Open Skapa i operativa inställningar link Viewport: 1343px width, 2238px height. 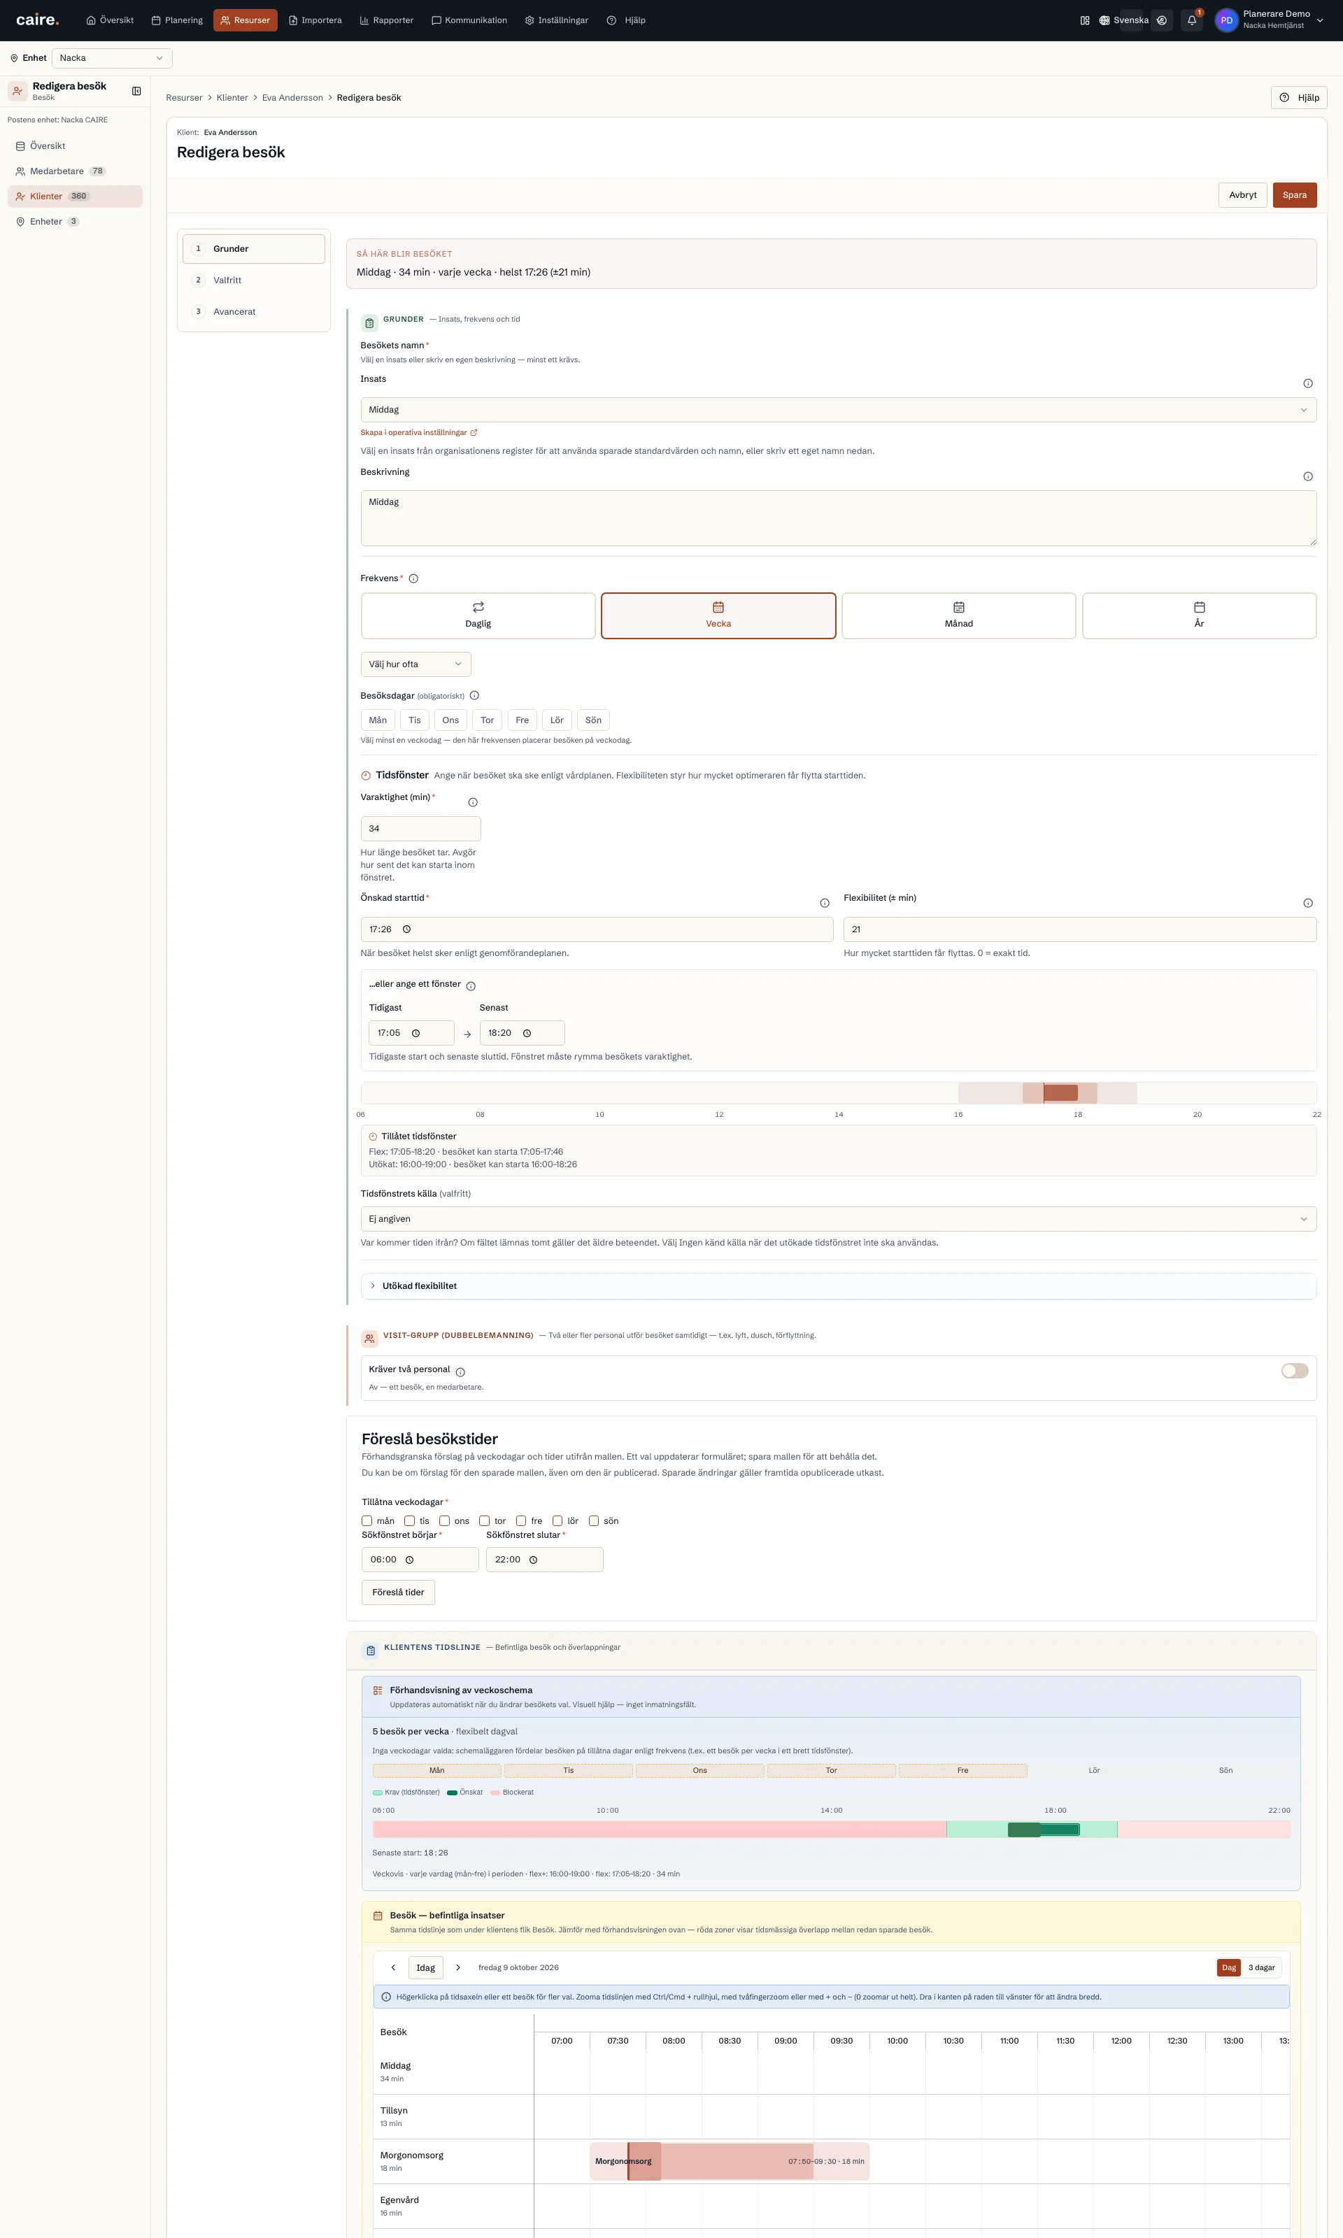pos(419,432)
